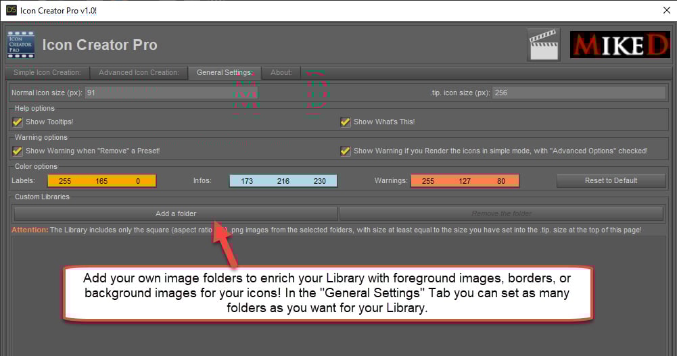Toggle the Advanced Options render warning checkbox
The height and width of the screenshot is (356, 677).
346,151
